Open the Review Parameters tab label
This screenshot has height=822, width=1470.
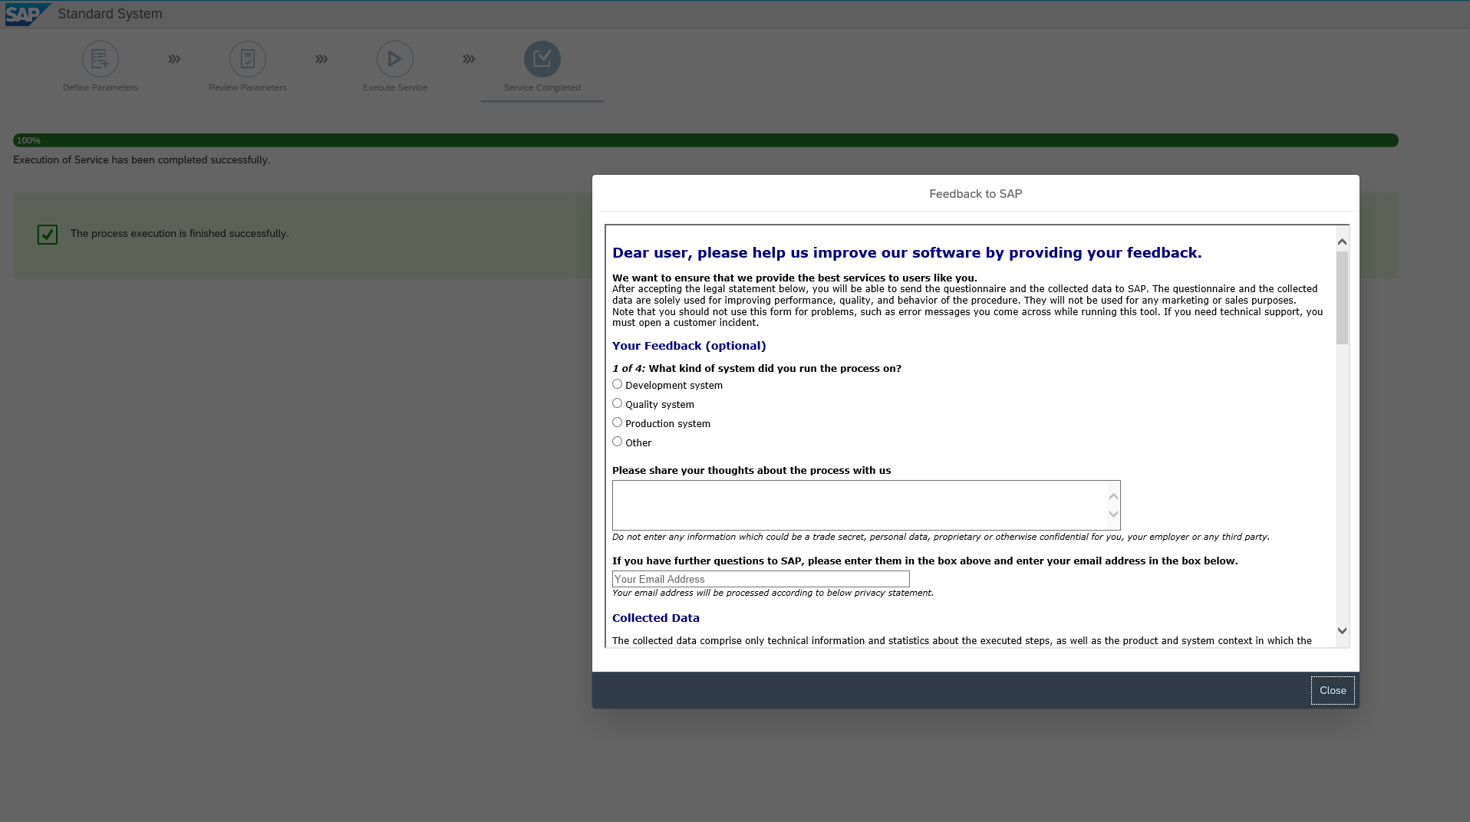pyautogui.click(x=248, y=87)
